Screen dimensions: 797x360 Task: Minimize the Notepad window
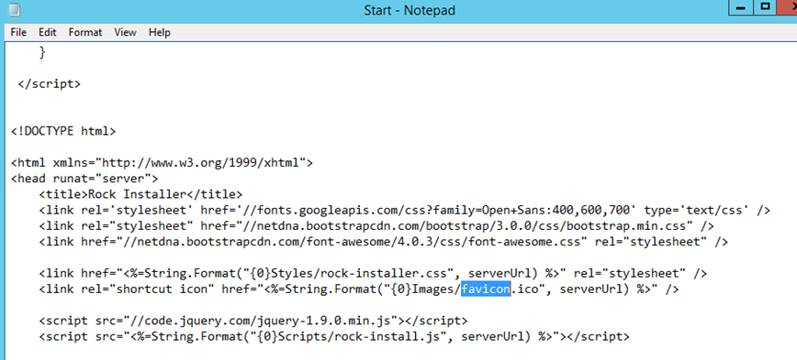(741, 8)
